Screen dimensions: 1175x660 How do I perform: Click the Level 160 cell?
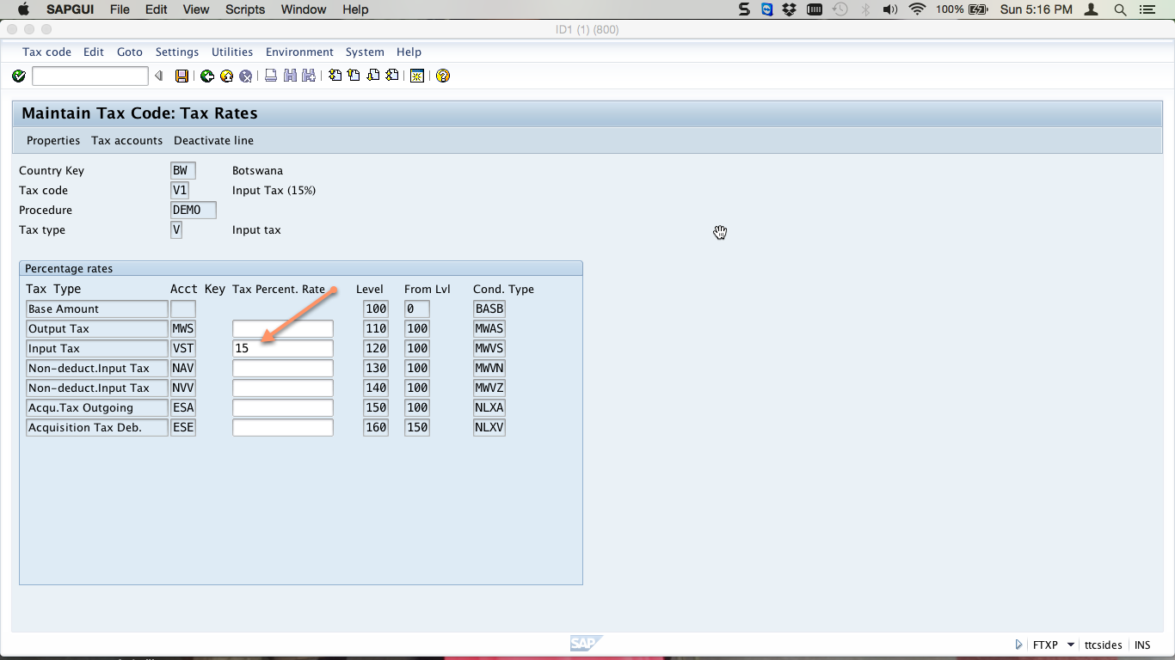[376, 427]
